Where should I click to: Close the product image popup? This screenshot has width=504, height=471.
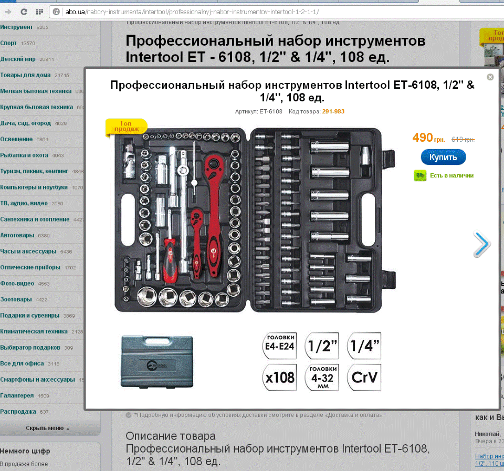click(x=490, y=77)
